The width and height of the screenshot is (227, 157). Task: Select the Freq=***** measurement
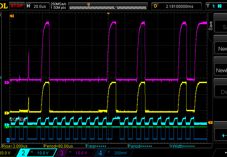(107, 146)
